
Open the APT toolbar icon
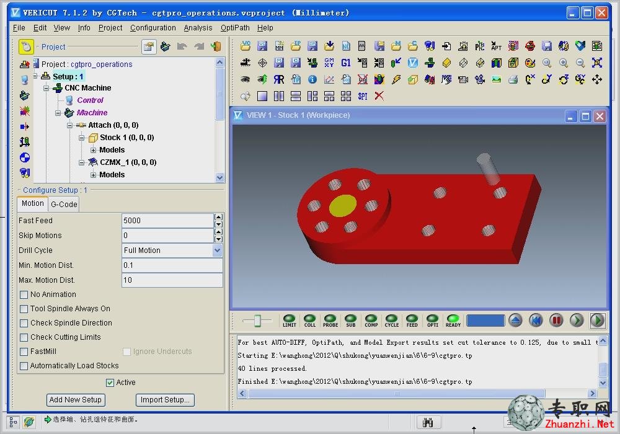pyautogui.click(x=496, y=46)
